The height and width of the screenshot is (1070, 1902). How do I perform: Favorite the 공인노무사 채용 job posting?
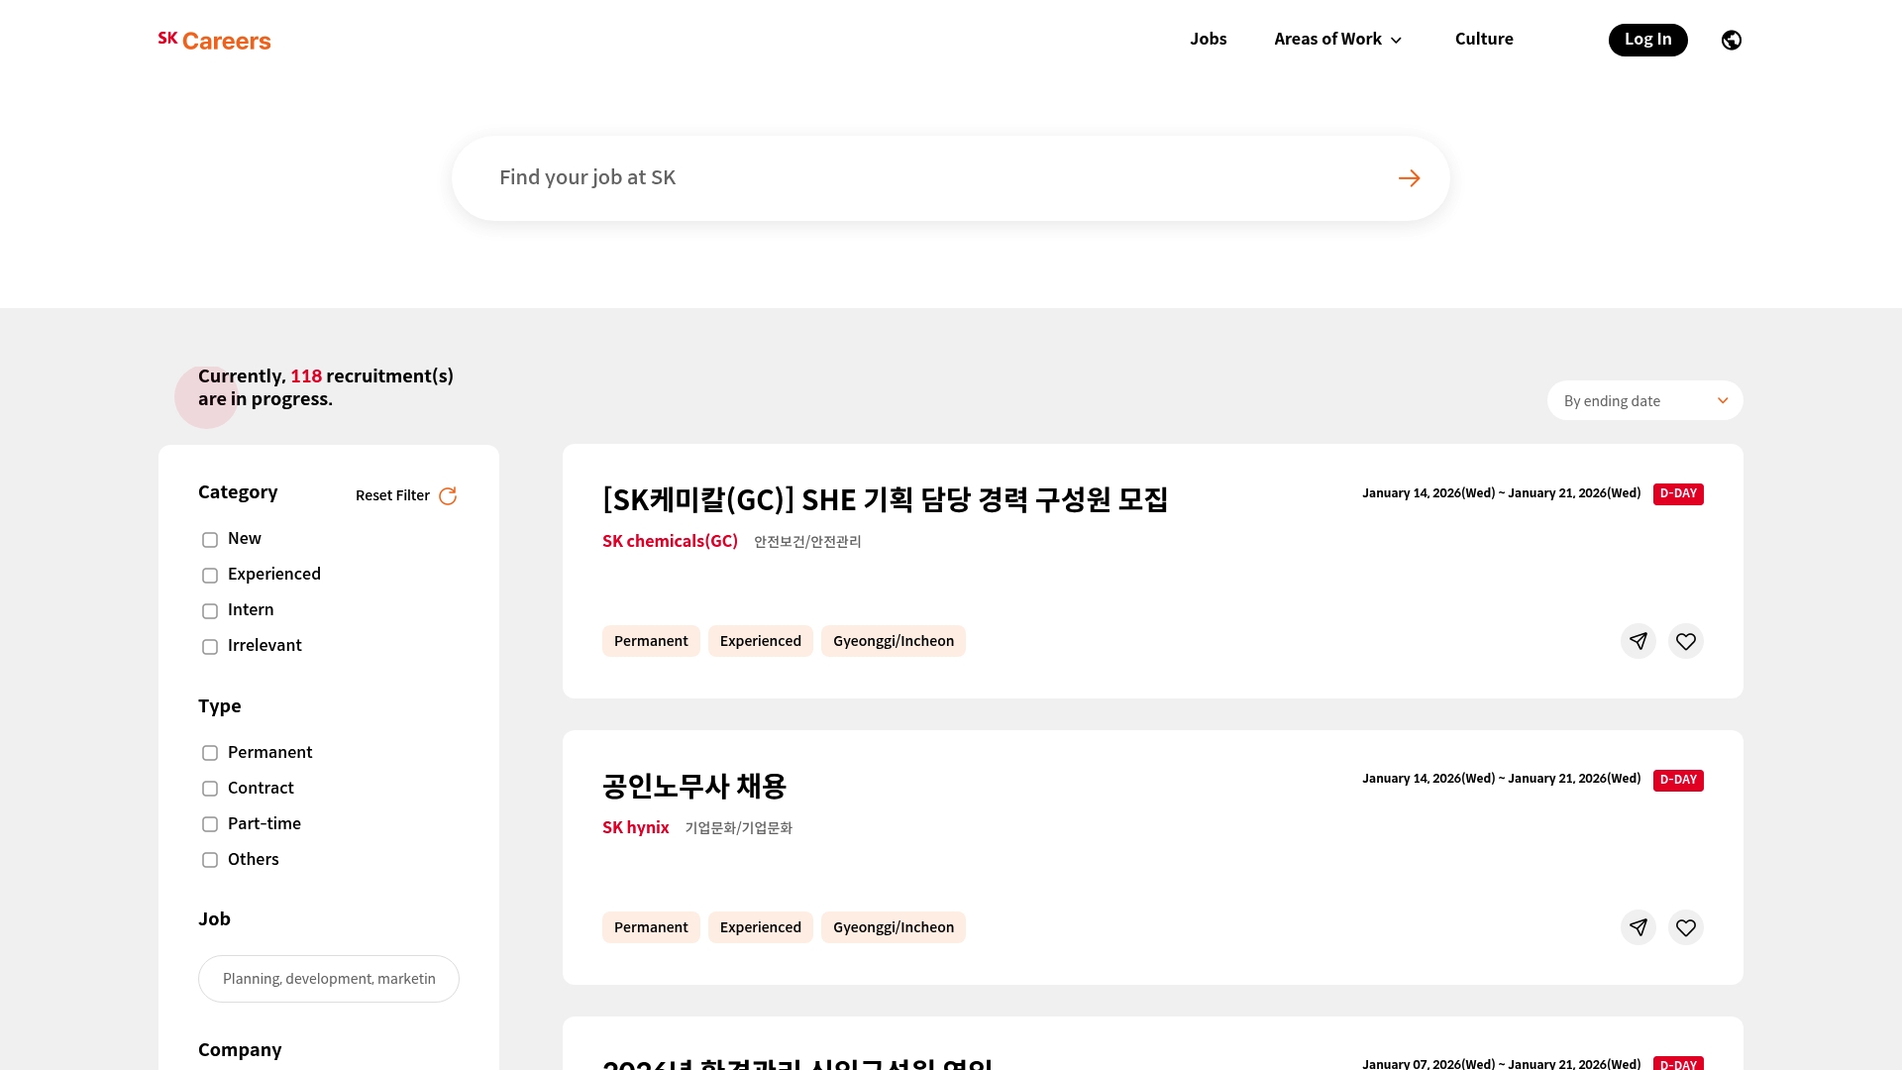[x=1686, y=927]
